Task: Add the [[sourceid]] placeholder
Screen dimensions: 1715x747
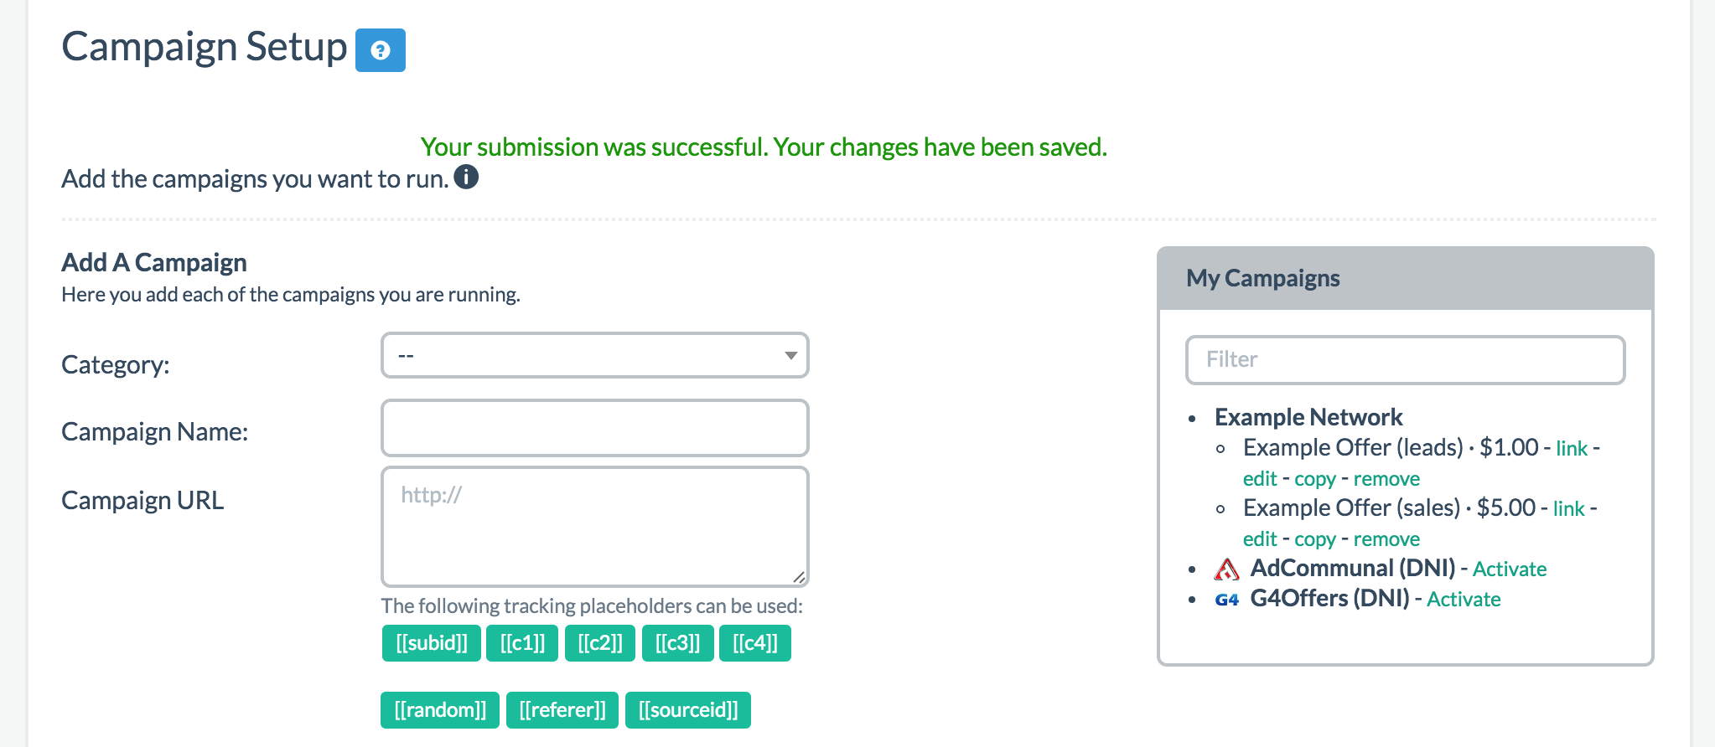Action: (688, 709)
